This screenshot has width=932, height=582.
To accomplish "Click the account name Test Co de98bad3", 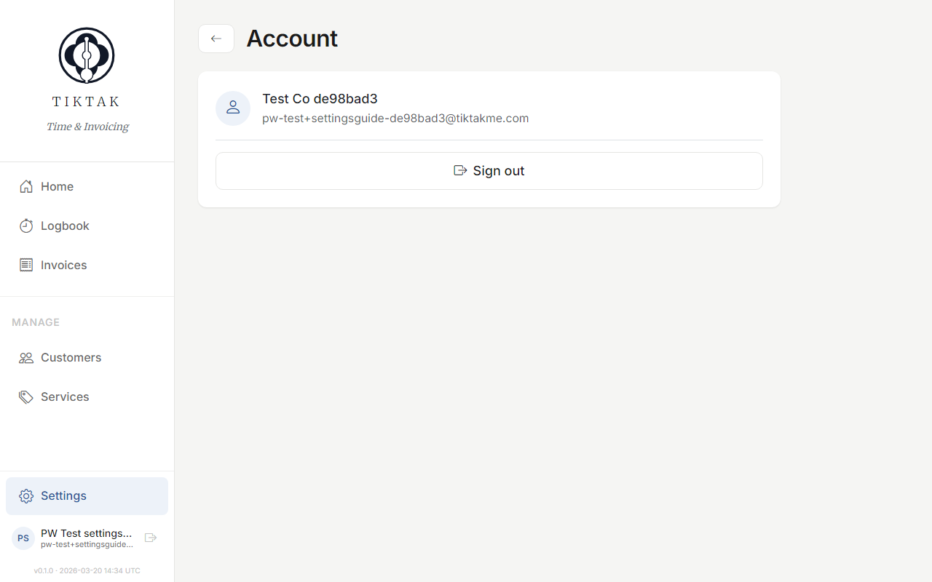I will (x=320, y=99).
